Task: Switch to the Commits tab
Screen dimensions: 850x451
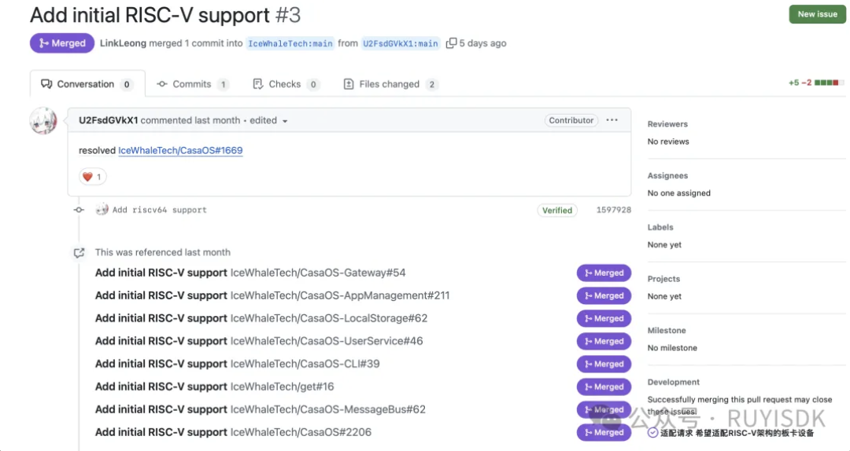Action: [x=192, y=84]
